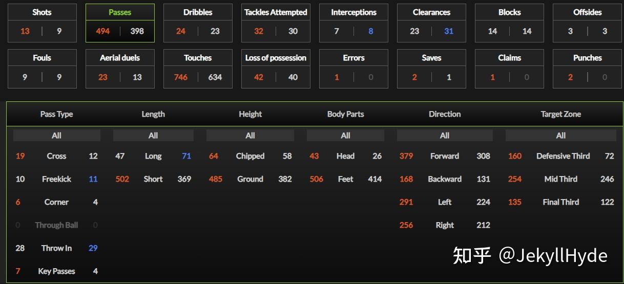Open the Tackles Attempted stat box
The height and width of the screenshot is (284, 624).
pos(276,23)
